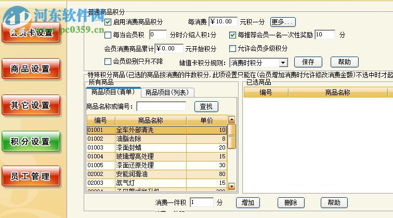Viewport: 393px width, 218px height.
Task: Toggle 每推荐会员一名一次性奖励 checkbox
Action: click(x=232, y=35)
